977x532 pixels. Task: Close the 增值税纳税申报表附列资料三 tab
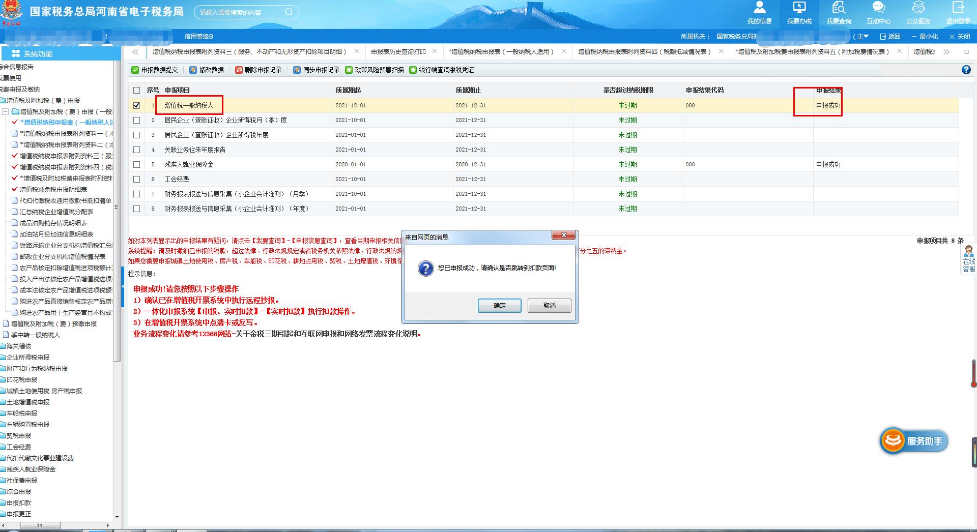[x=357, y=51]
